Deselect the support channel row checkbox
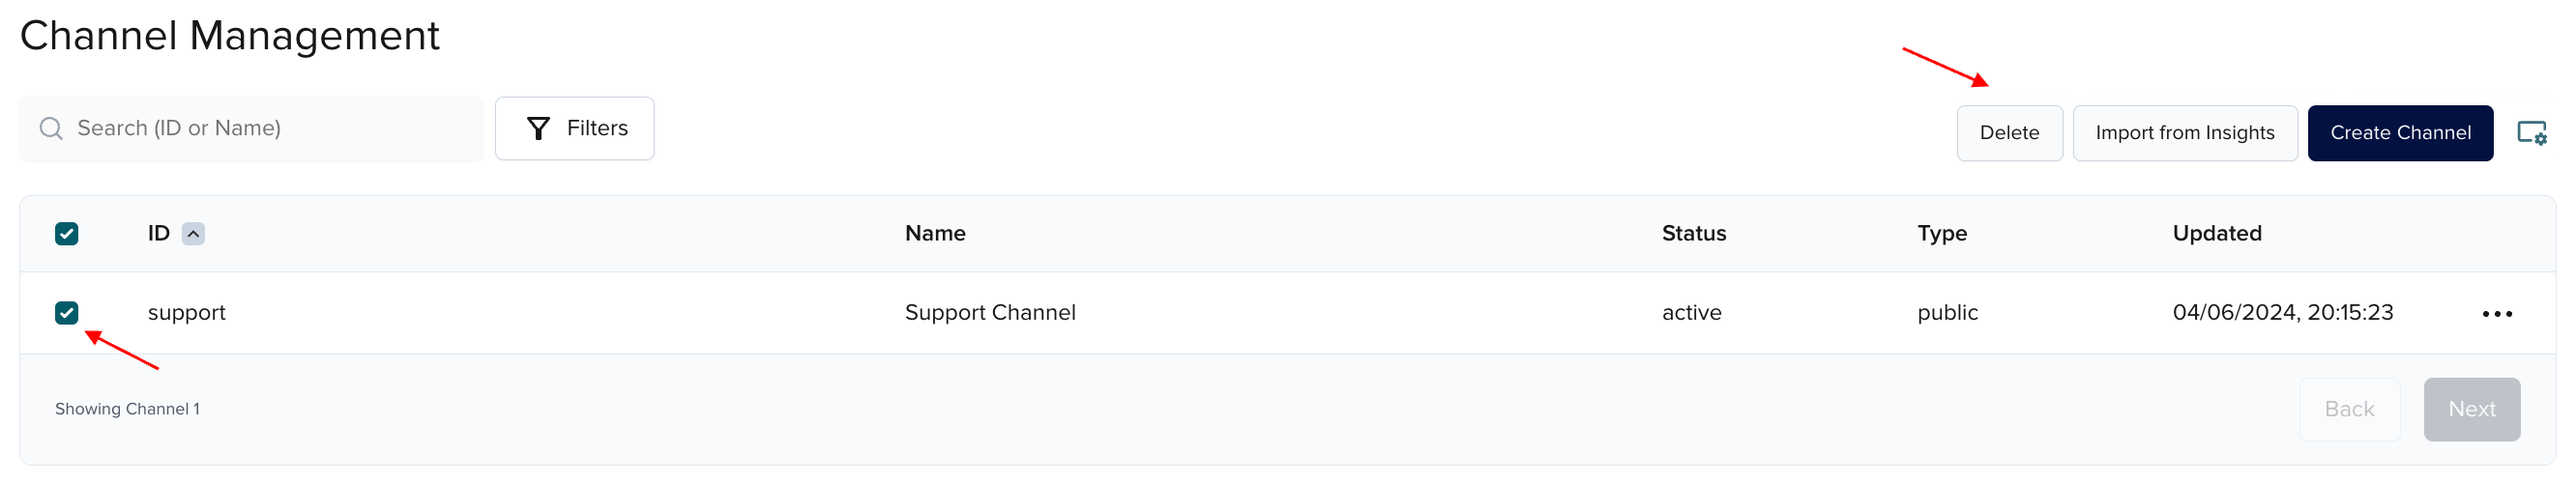 [x=67, y=313]
